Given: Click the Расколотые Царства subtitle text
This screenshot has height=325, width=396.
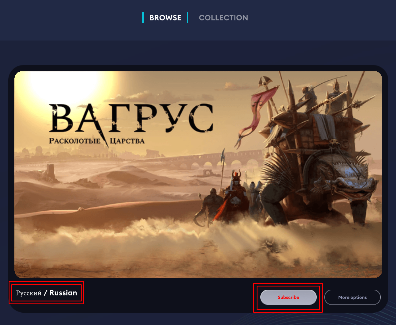Looking at the screenshot, I should 97,141.
